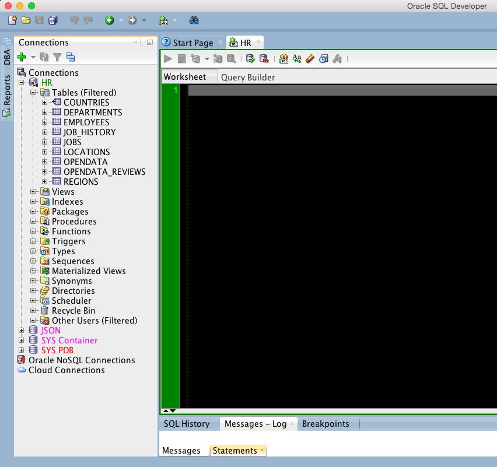The height and width of the screenshot is (467, 497).
Task: Navigate forward with the grey arrow button
Action: tap(132, 20)
